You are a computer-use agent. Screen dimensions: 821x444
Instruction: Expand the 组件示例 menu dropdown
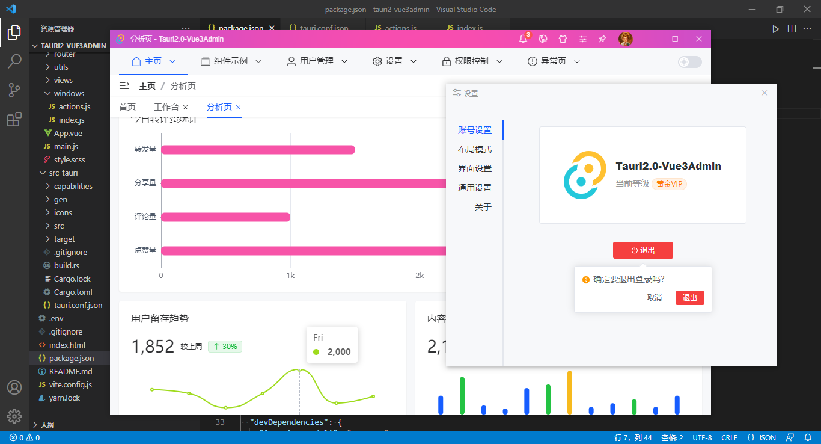coord(231,61)
